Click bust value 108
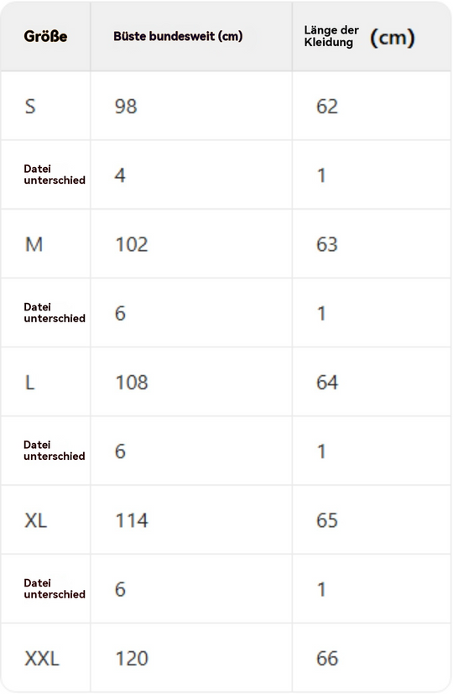The image size is (453, 694). [x=132, y=383]
